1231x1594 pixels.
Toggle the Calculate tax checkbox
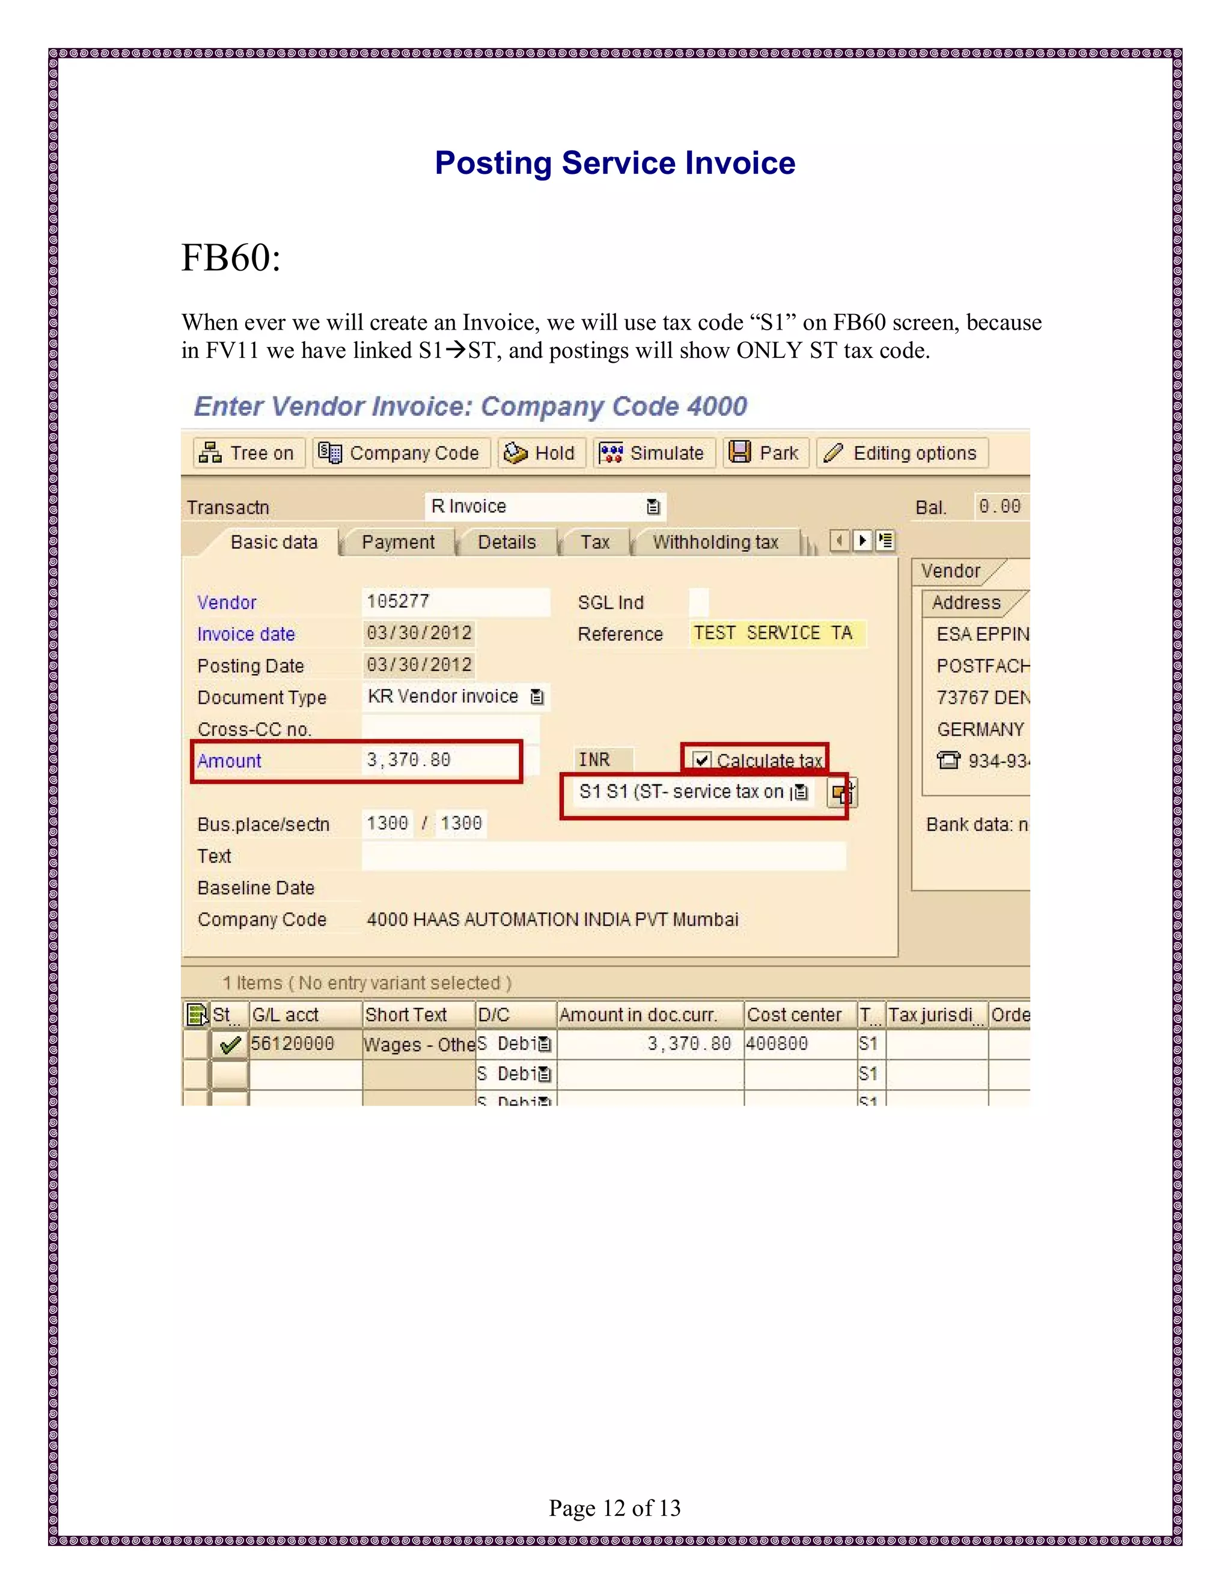tap(701, 760)
